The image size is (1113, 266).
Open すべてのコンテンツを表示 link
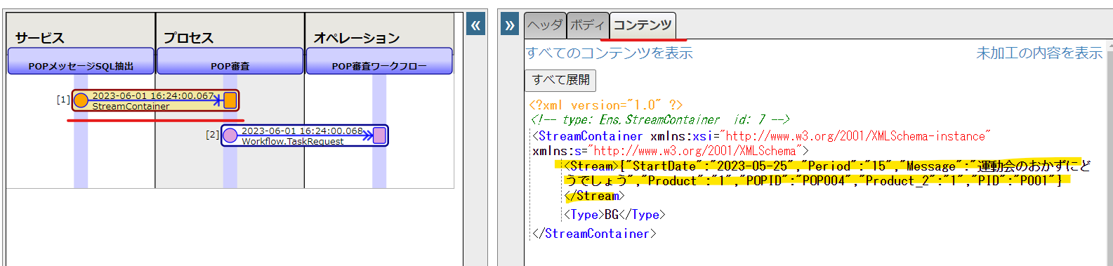coord(610,53)
